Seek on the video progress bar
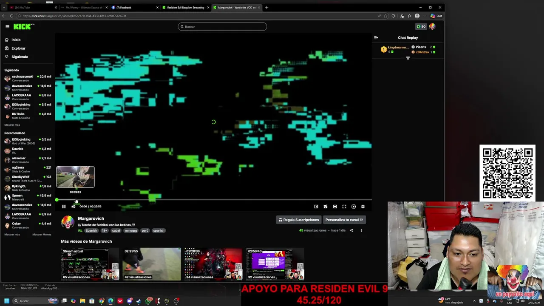Image resolution: width=544 pixels, height=306 pixels. (x=214, y=200)
